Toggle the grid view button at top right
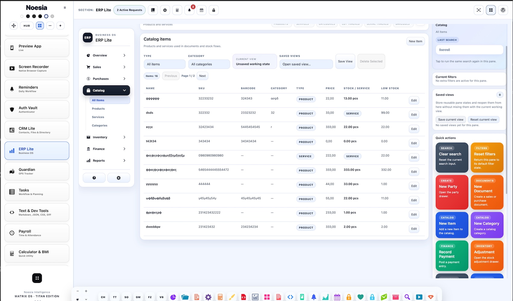Screen dimensions: 513x301 click(x=491, y=10)
